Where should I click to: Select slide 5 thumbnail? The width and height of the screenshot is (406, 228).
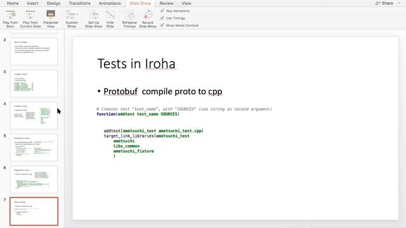[34, 148]
